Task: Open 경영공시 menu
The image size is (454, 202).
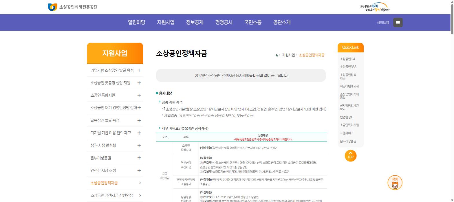Action: pyautogui.click(x=224, y=22)
